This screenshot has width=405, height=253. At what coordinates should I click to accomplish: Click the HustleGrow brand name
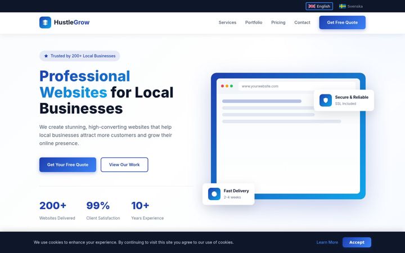pyautogui.click(x=71, y=22)
